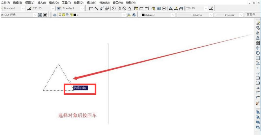Select the Mirror tool
Viewport: 261px width, 135px height.
pyautogui.click(x=258, y=33)
